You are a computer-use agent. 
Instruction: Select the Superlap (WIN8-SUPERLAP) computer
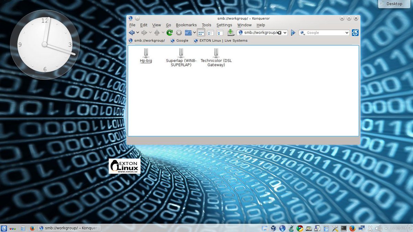(181, 57)
